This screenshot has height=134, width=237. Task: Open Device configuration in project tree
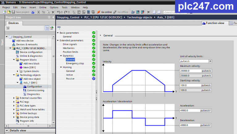click(x=31, y=52)
